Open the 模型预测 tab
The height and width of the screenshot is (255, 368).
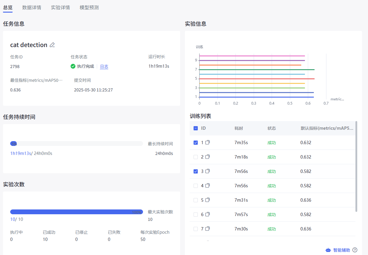(x=89, y=7)
